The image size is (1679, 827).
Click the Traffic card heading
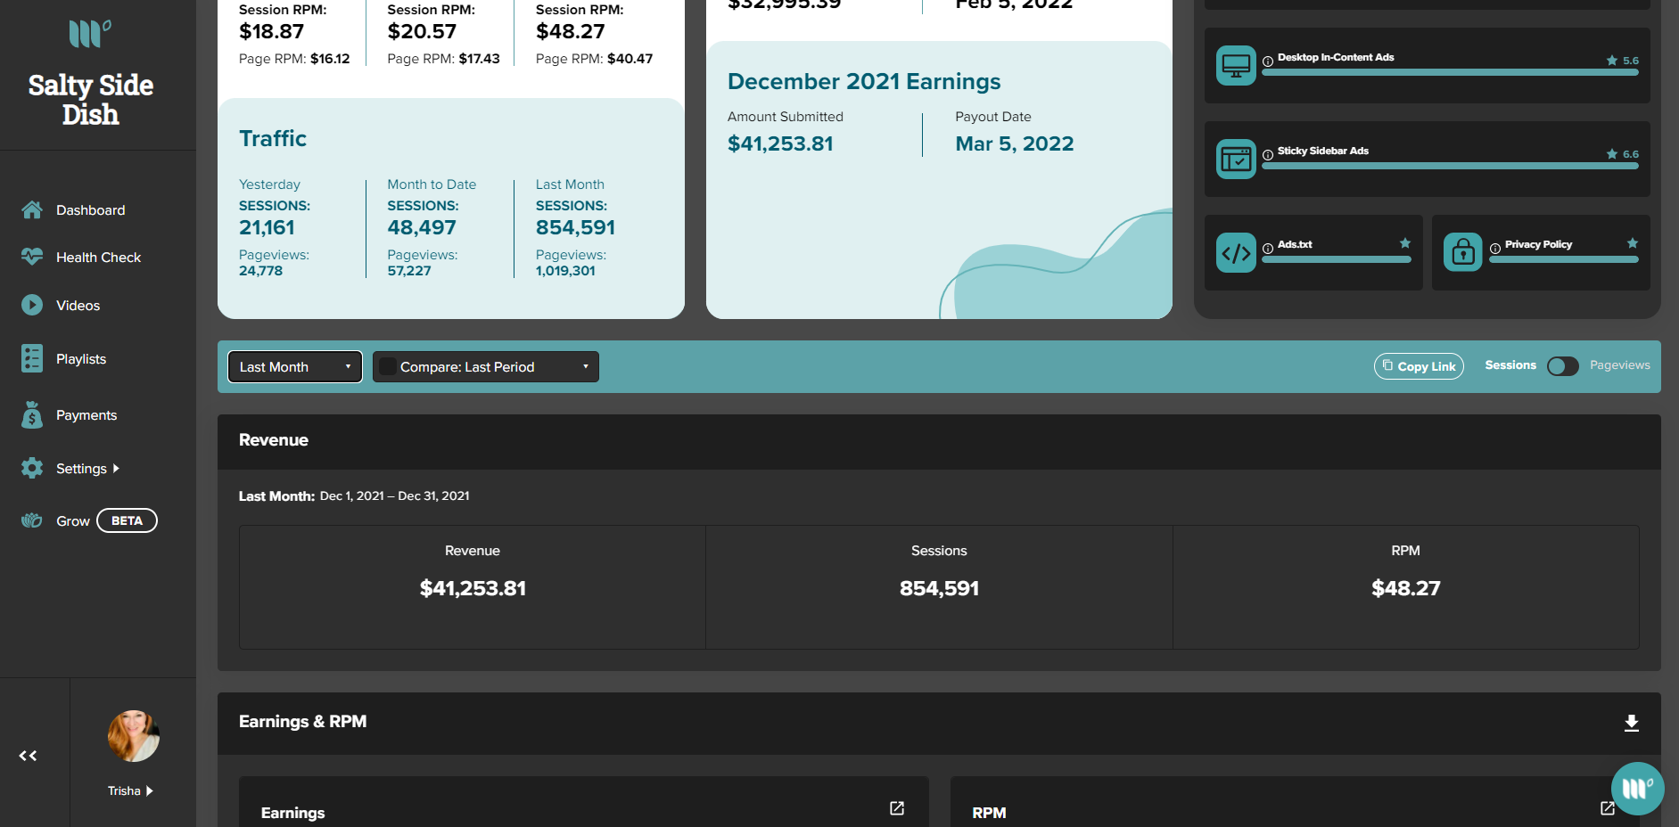[273, 138]
